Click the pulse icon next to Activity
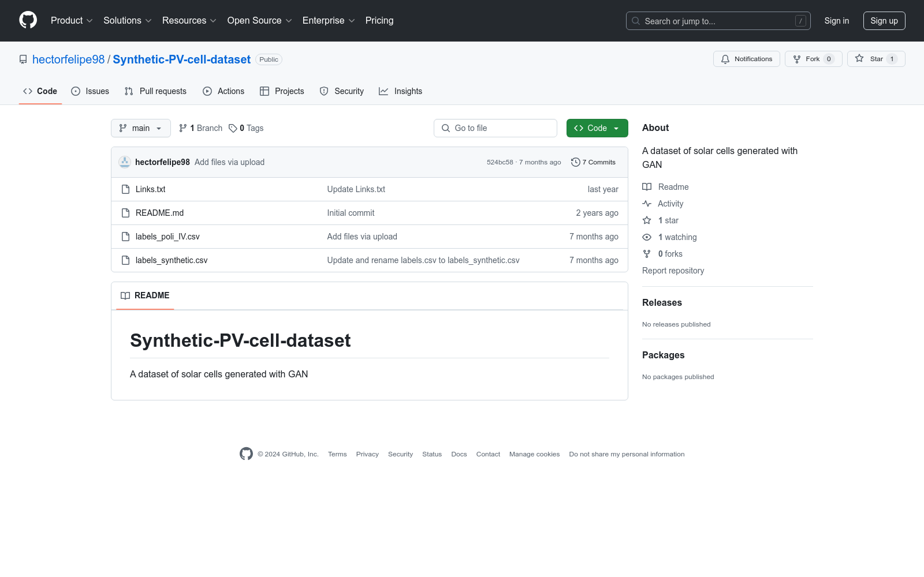Screen dimensions: 924x577 pos(647,204)
